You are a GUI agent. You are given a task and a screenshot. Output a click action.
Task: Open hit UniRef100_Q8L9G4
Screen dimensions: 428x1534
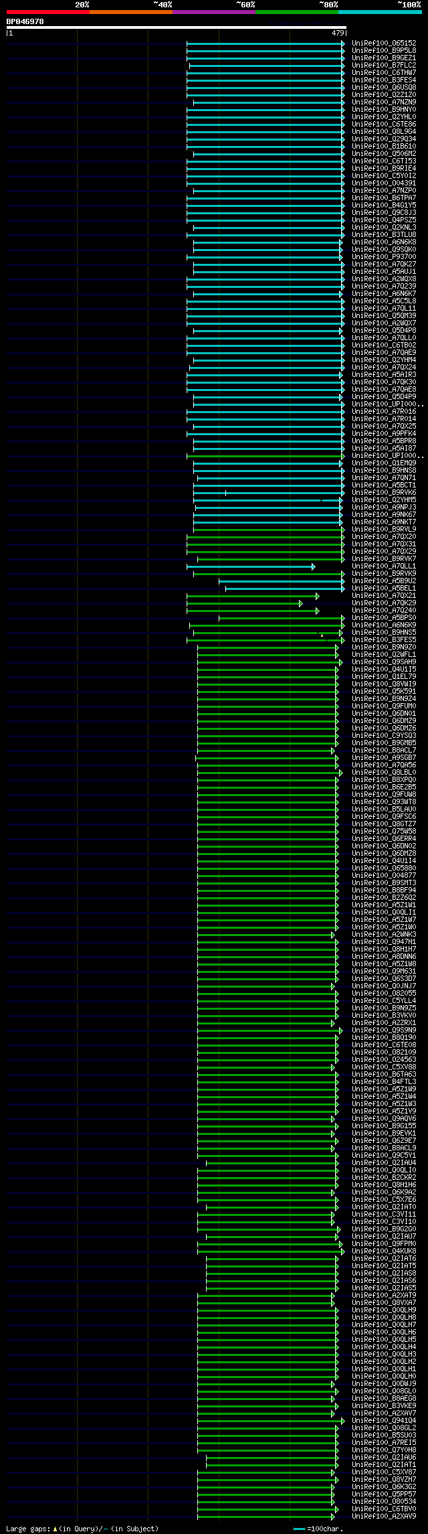tap(384, 132)
